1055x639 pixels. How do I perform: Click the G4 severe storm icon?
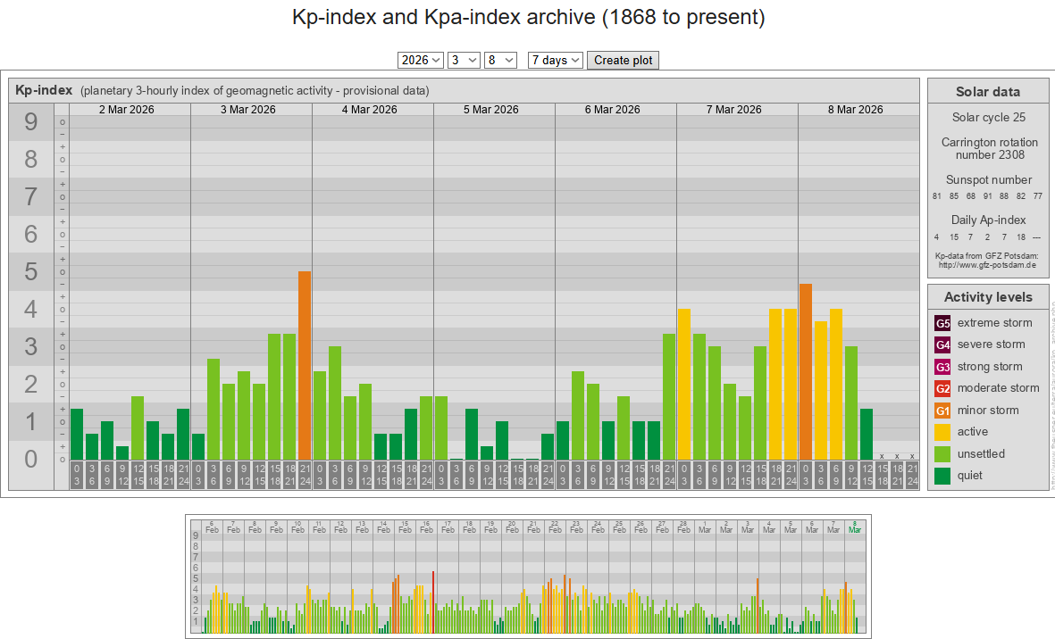[942, 344]
